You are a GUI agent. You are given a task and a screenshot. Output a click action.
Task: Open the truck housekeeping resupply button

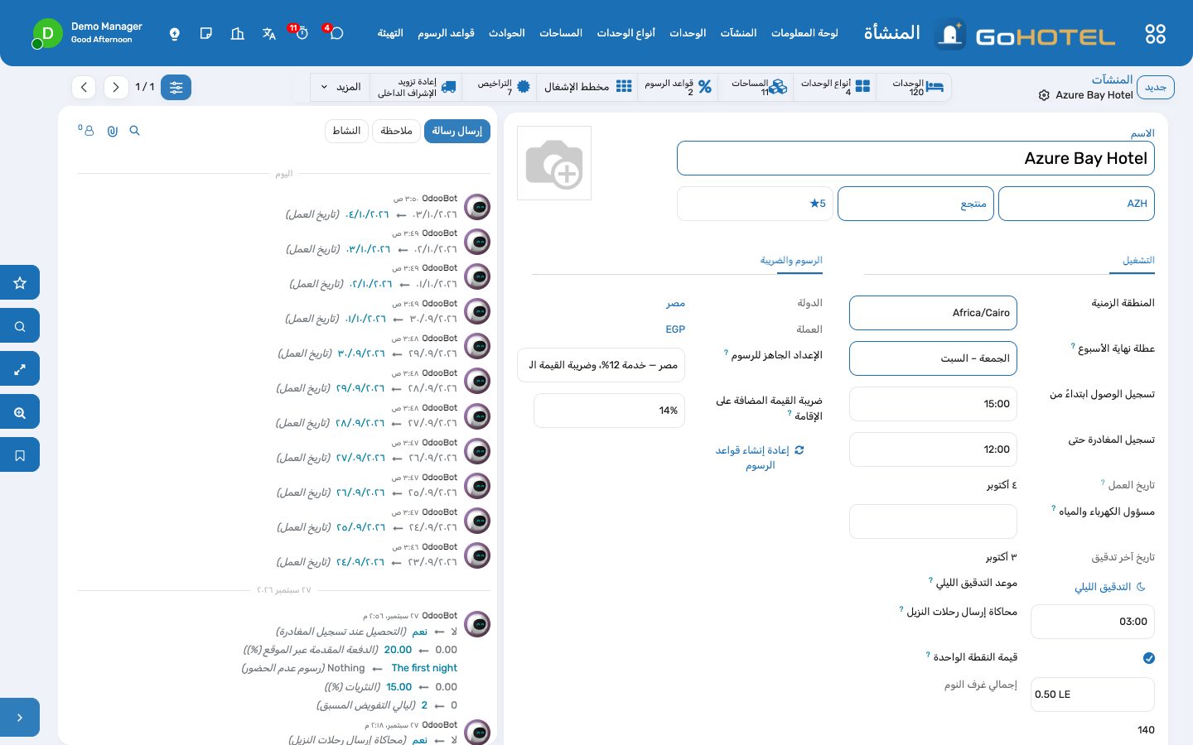(417, 87)
